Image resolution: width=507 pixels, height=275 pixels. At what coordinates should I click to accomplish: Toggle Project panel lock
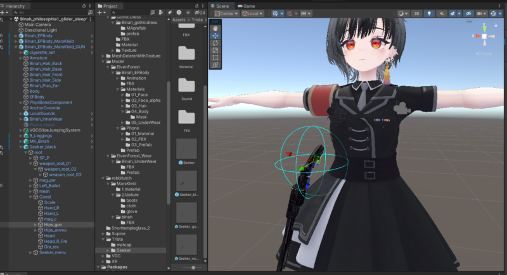click(197, 6)
